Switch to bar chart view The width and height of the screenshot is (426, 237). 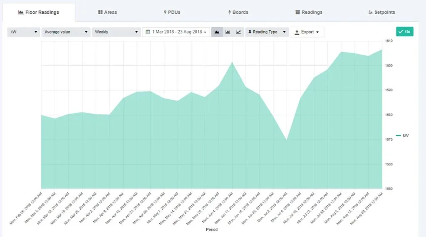[x=228, y=32]
